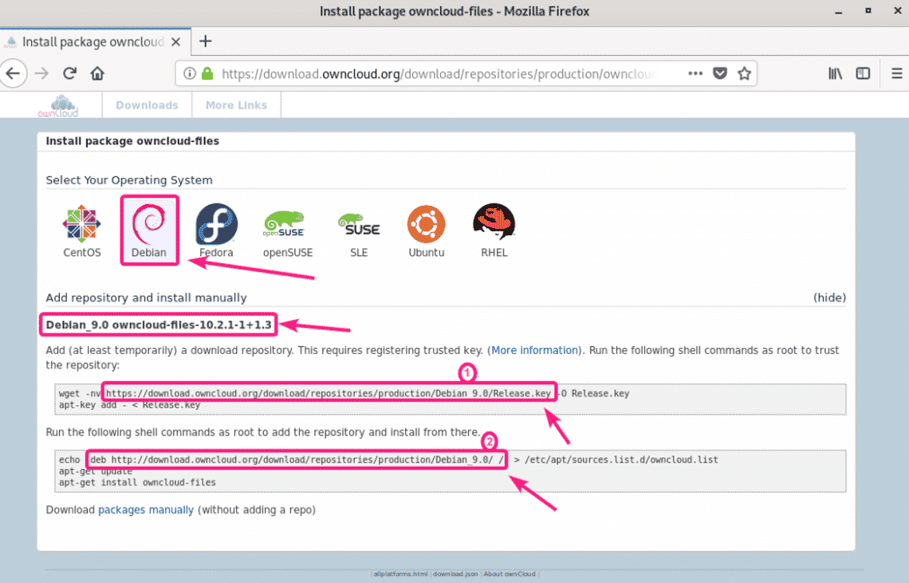Click the packages manually link

pyautogui.click(x=146, y=509)
